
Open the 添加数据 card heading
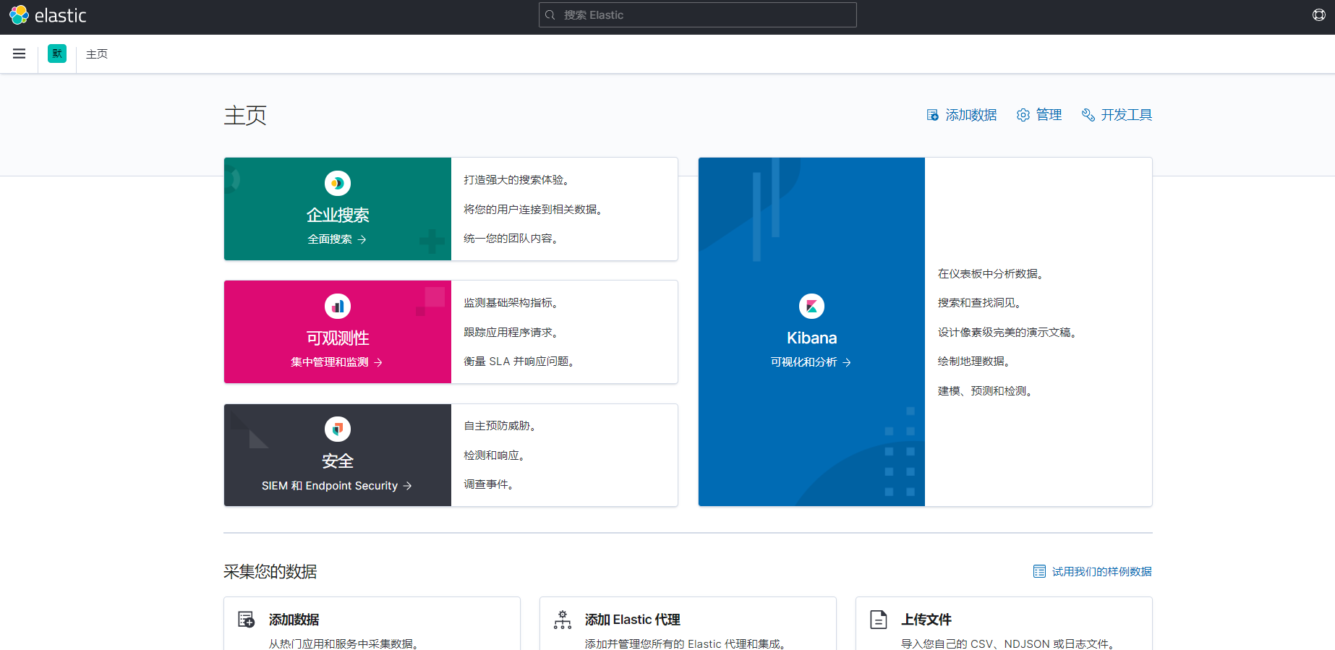pyautogui.click(x=294, y=620)
